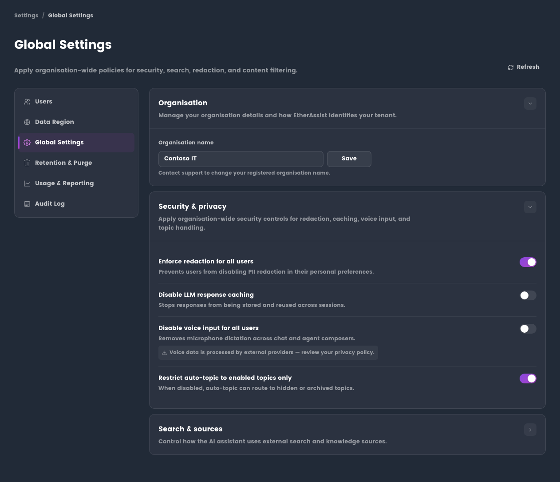Turn off Enforce redaction for all users

tap(528, 262)
